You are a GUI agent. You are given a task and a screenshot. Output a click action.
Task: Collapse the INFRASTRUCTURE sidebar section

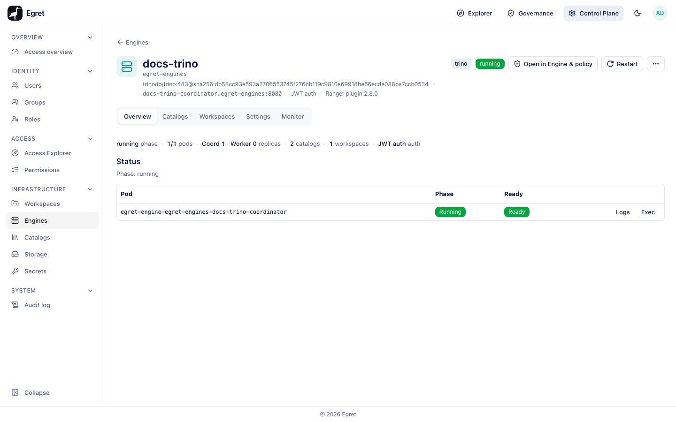coord(90,189)
